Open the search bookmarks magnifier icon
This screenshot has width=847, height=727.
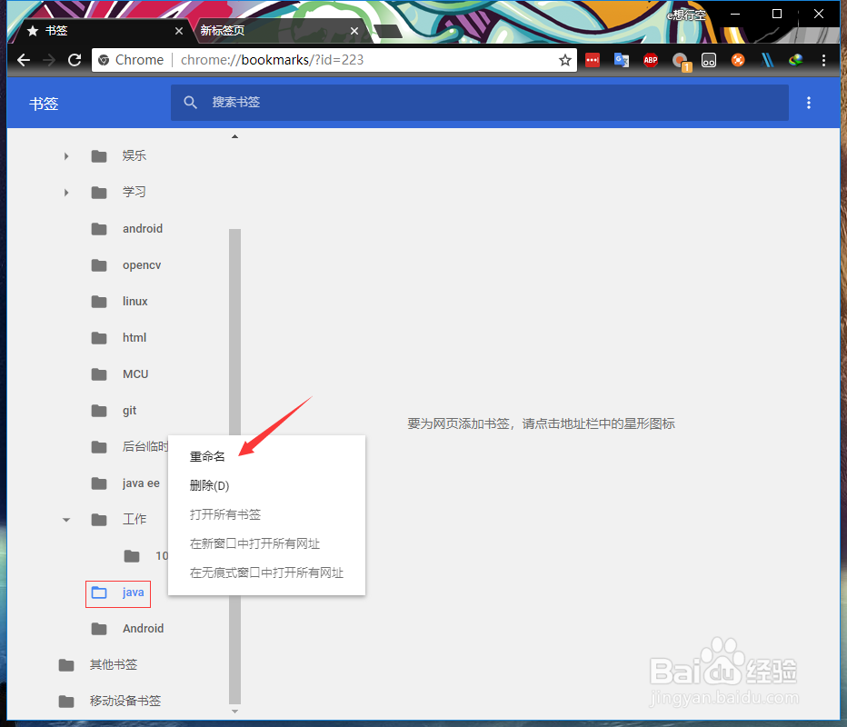[x=191, y=103]
